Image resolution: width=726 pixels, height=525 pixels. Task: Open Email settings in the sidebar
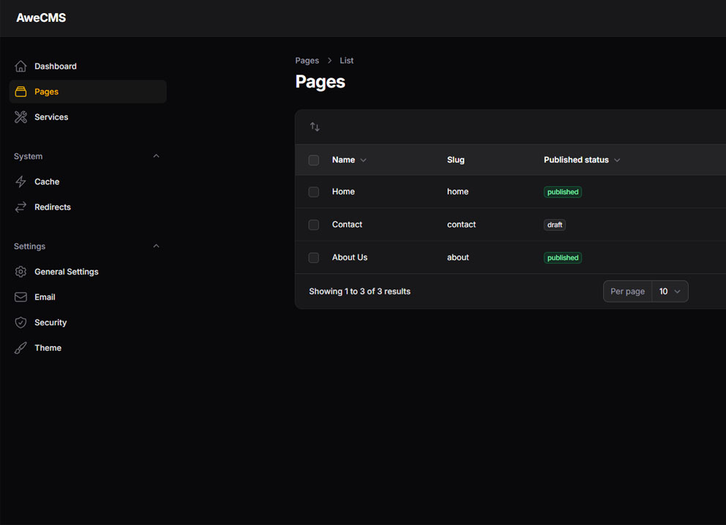click(x=88, y=297)
